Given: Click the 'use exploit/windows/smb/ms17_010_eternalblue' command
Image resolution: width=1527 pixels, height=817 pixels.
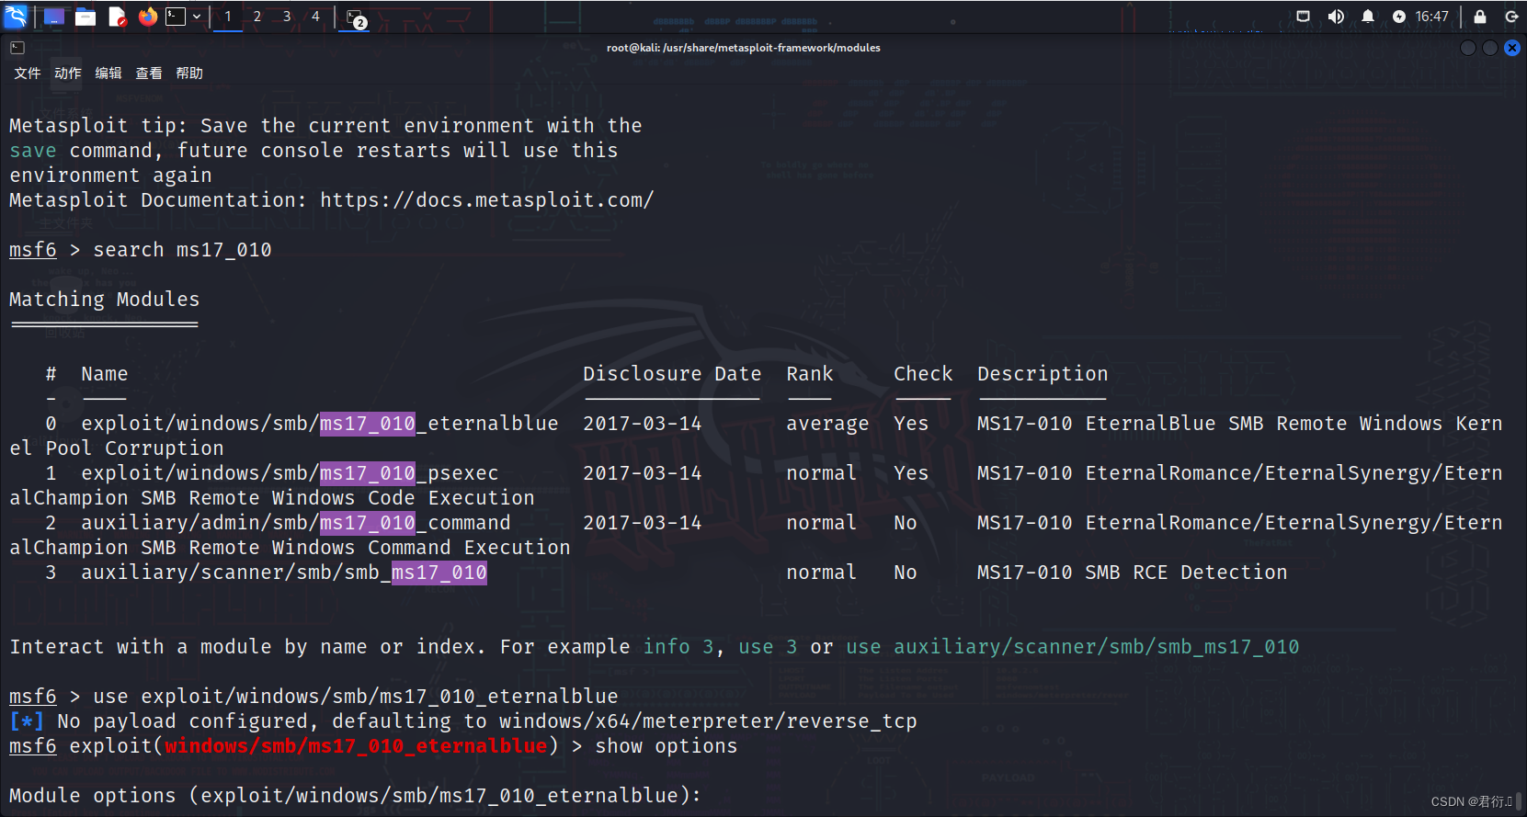Looking at the screenshot, I should point(356,697).
